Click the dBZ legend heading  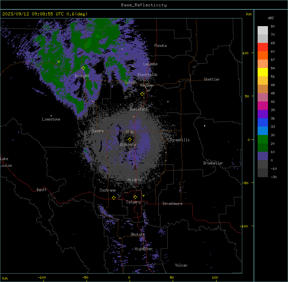(x=271, y=18)
